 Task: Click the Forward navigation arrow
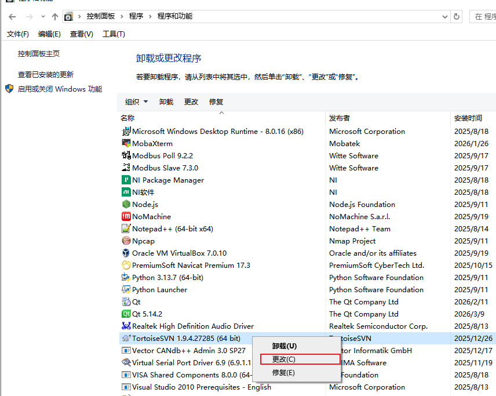point(30,17)
